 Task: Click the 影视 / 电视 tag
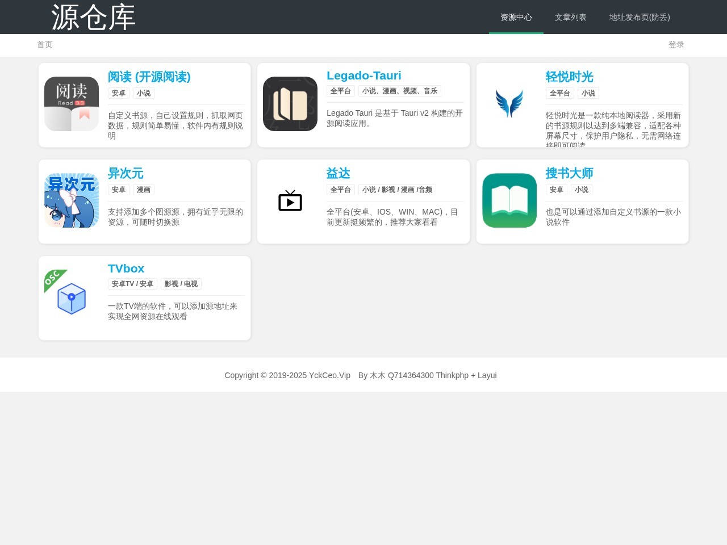pyautogui.click(x=181, y=284)
